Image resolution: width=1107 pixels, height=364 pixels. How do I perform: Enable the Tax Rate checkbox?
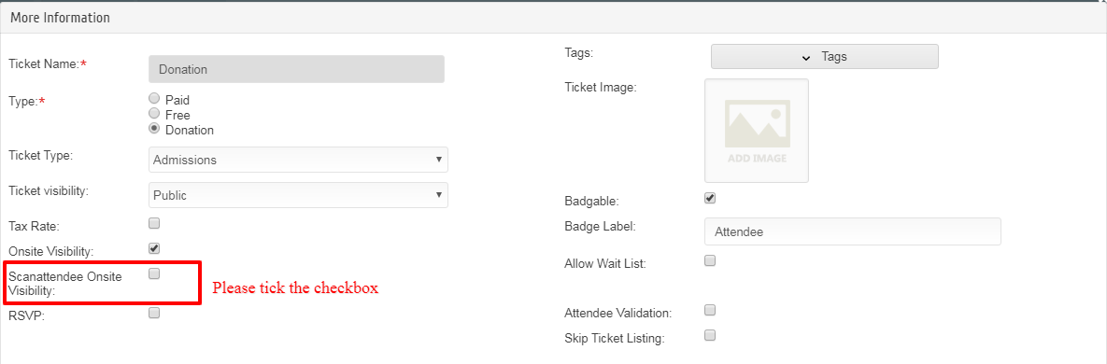155,224
